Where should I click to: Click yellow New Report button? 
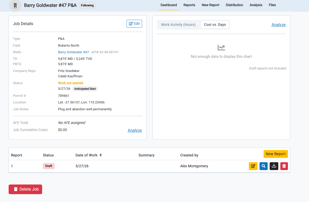click(276, 154)
